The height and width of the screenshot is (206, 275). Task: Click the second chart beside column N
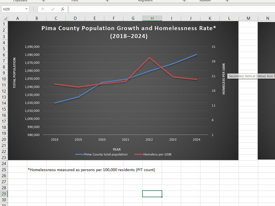click(266, 91)
